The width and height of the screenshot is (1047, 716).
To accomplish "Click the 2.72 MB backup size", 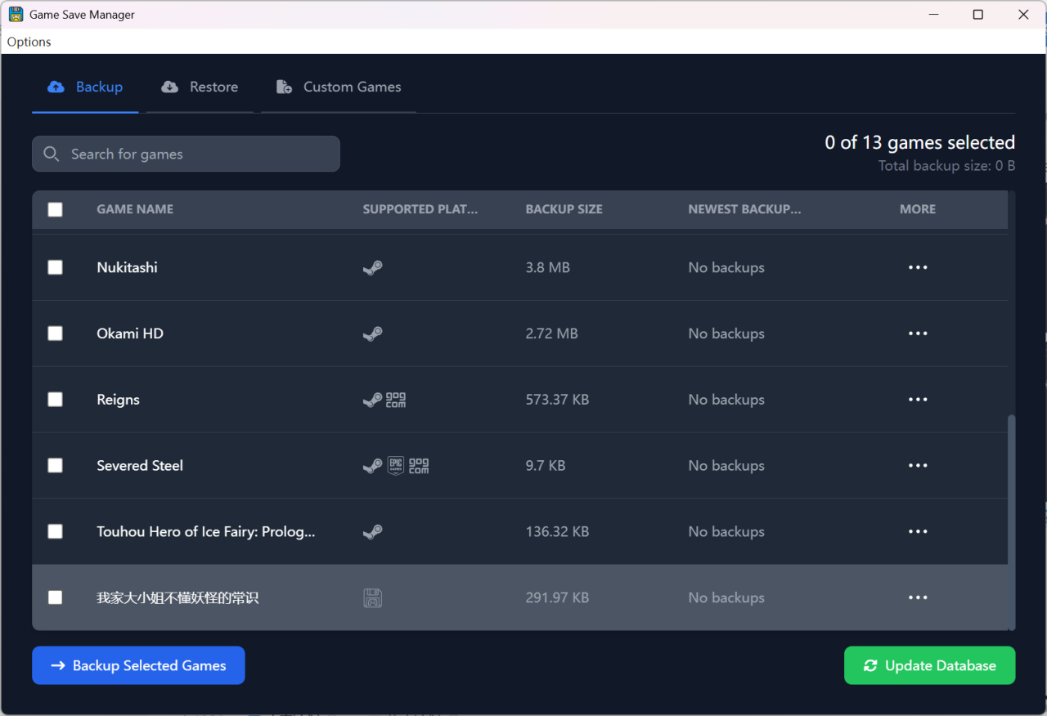I will click(552, 333).
